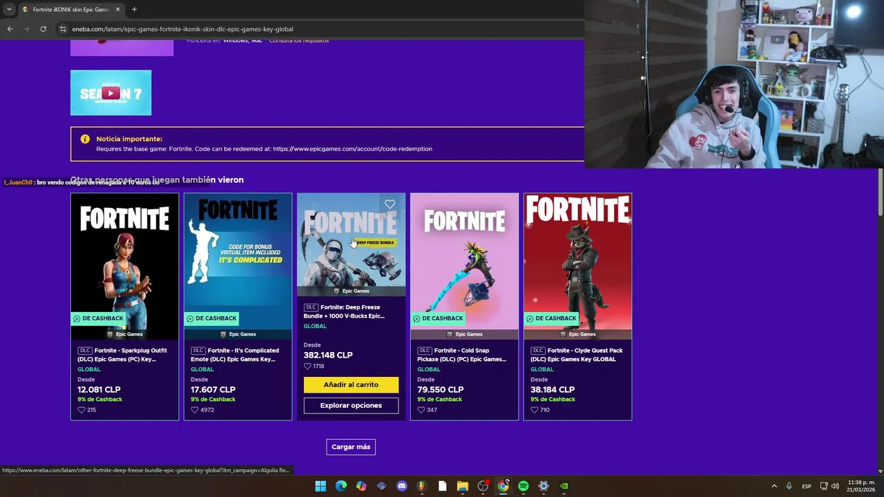
Task: Click 'Consulta los requisitos' link
Action: [299, 41]
